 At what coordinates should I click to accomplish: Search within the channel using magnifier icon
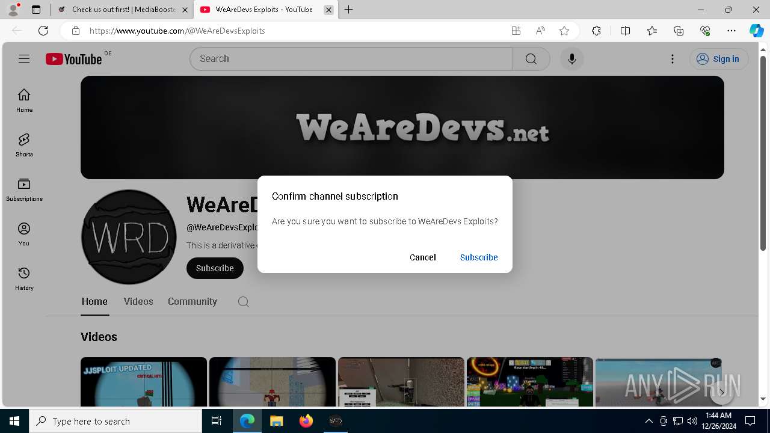[x=244, y=302]
